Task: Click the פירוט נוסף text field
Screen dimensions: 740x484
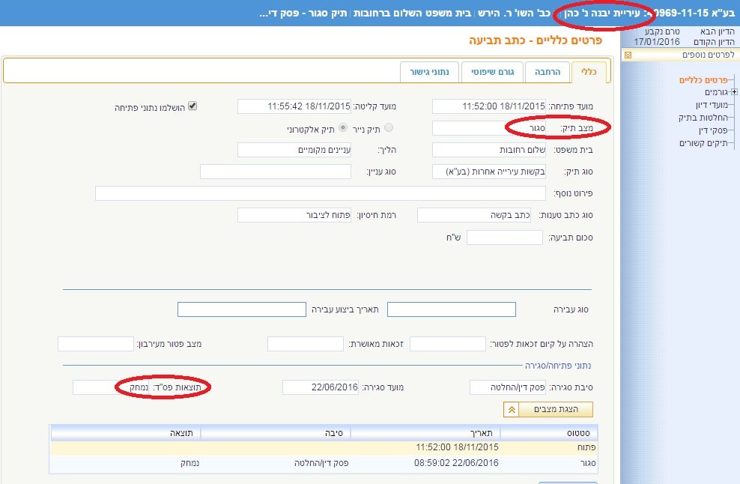Action: (320, 193)
